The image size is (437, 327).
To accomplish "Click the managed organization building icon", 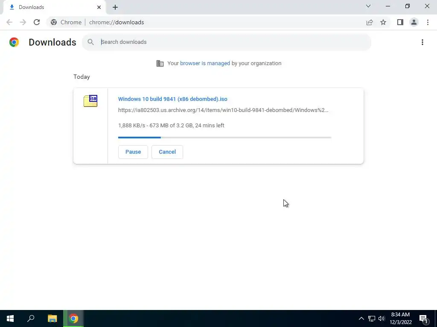I will point(160,63).
